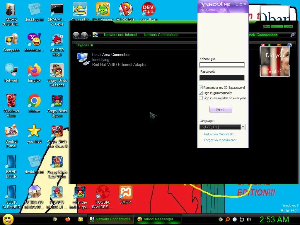Viewport: 300px width, 225px height.
Task: Focus the Password field
Action: point(222,77)
